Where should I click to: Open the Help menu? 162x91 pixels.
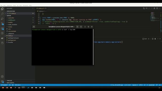[30, 6]
